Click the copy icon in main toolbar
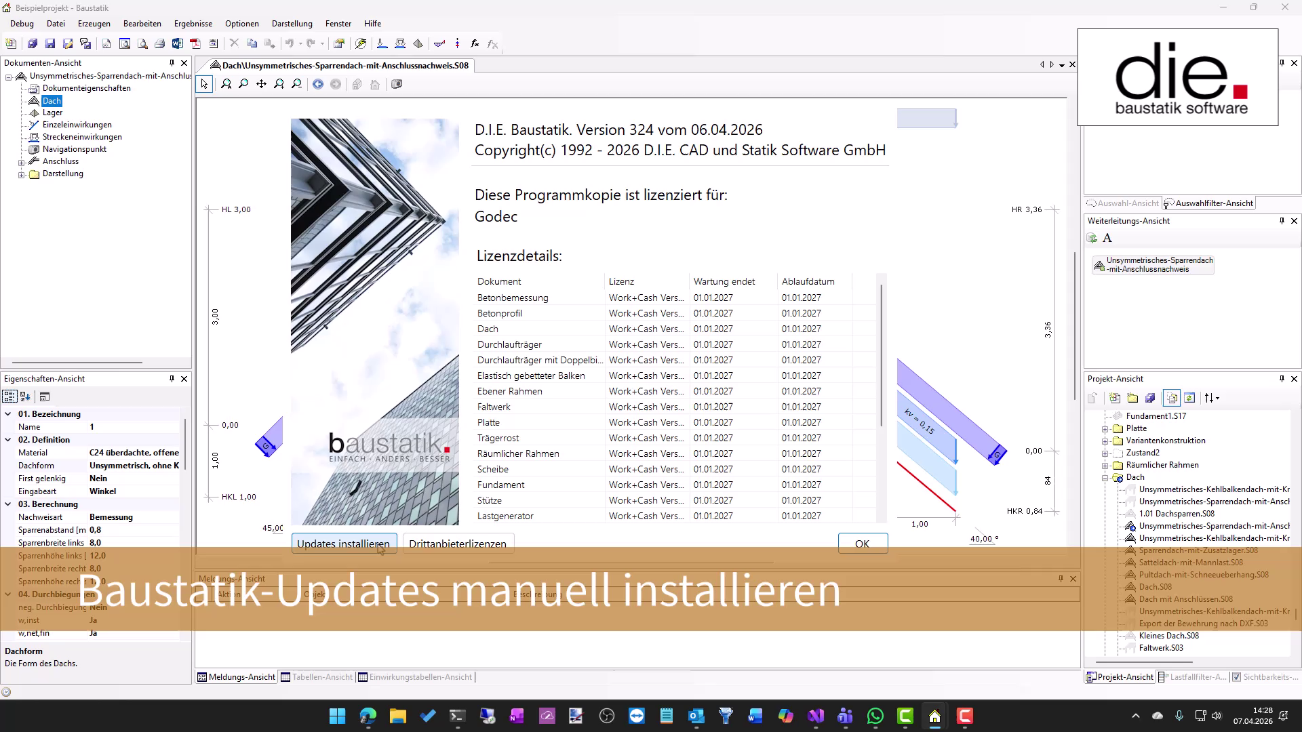Screen dimensions: 1302x732 coord(252,43)
